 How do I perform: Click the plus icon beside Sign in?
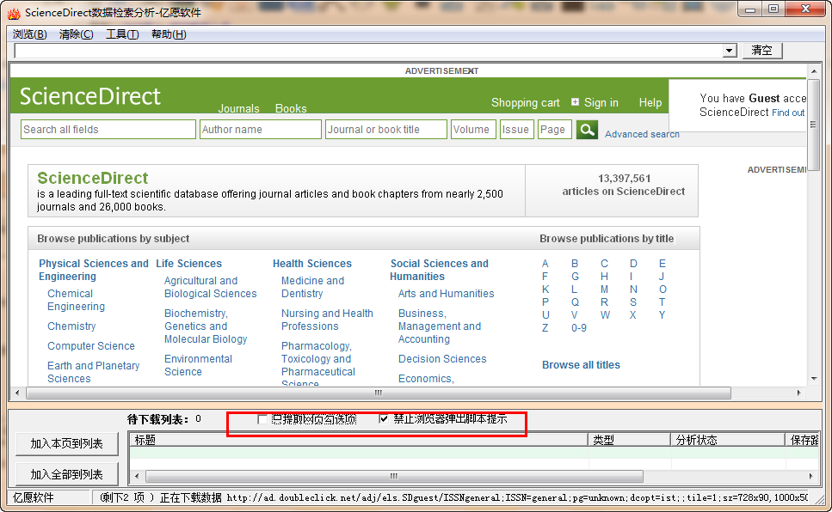coord(575,101)
